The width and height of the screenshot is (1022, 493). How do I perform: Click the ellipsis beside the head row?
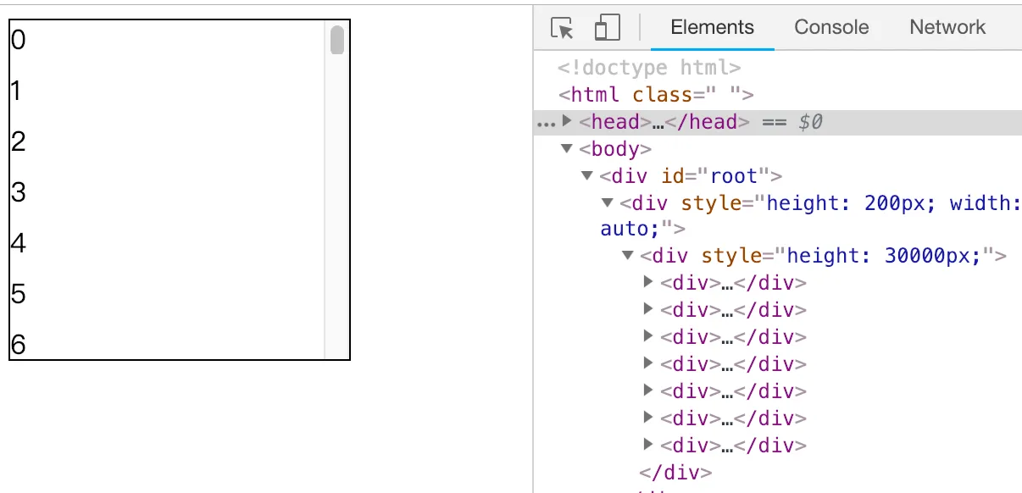[546, 124]
